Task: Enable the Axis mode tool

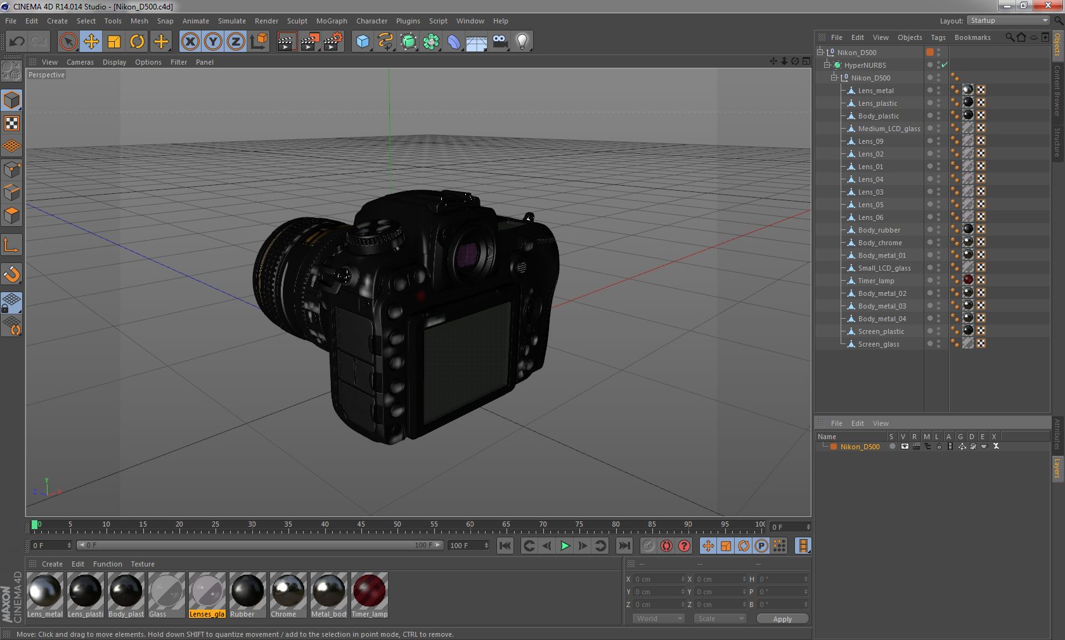Action: (x=11, y=245)
